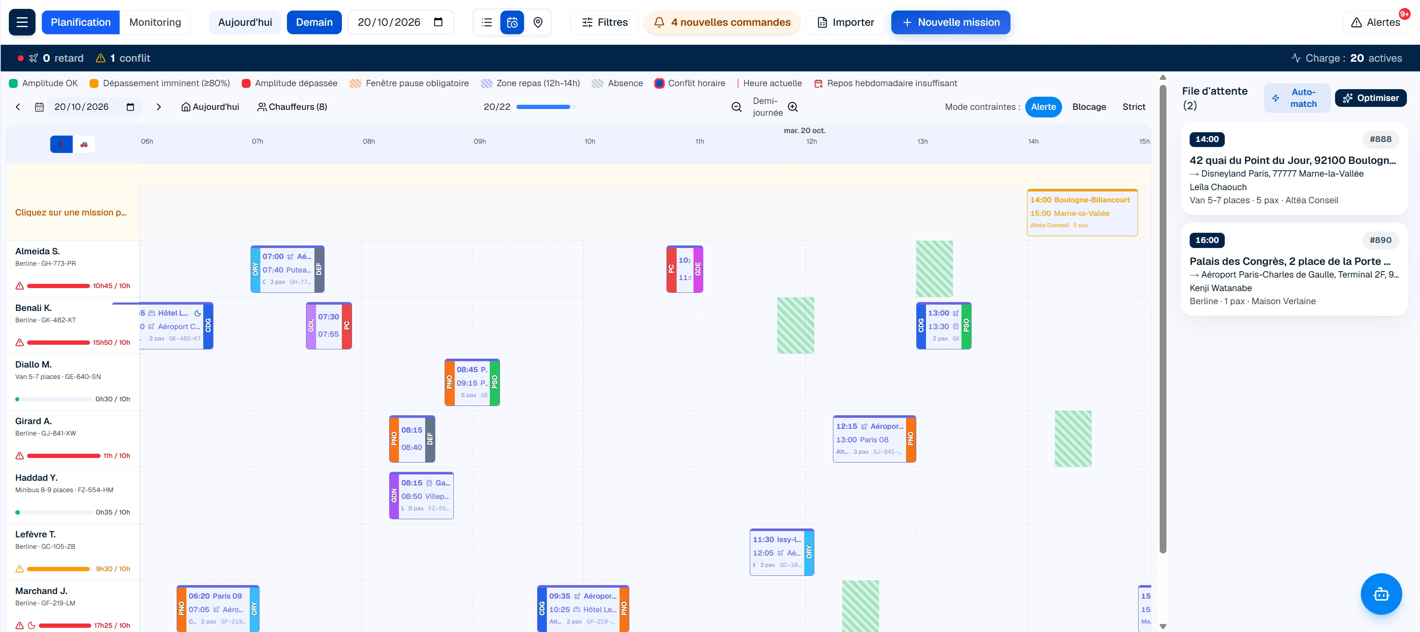Viewport: 1420px width, 632px height.
Task: Click the 20/22 progress bar
Action: pyautogui.click(x=546, y=107)
